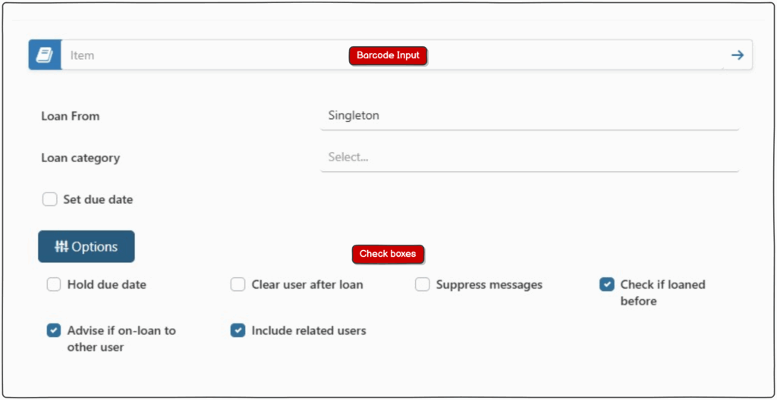Click the 'Set due date' label text
Image resolution: width=777 pixels, height=400 pixels.
(x=98, y=200)
